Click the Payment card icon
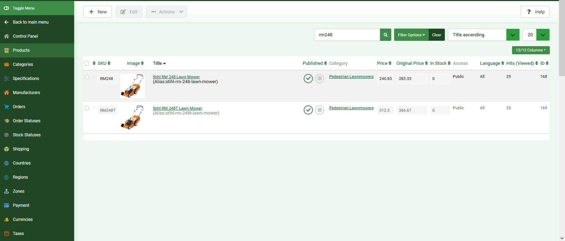This screenshot has width=565, height=241. 6,205
